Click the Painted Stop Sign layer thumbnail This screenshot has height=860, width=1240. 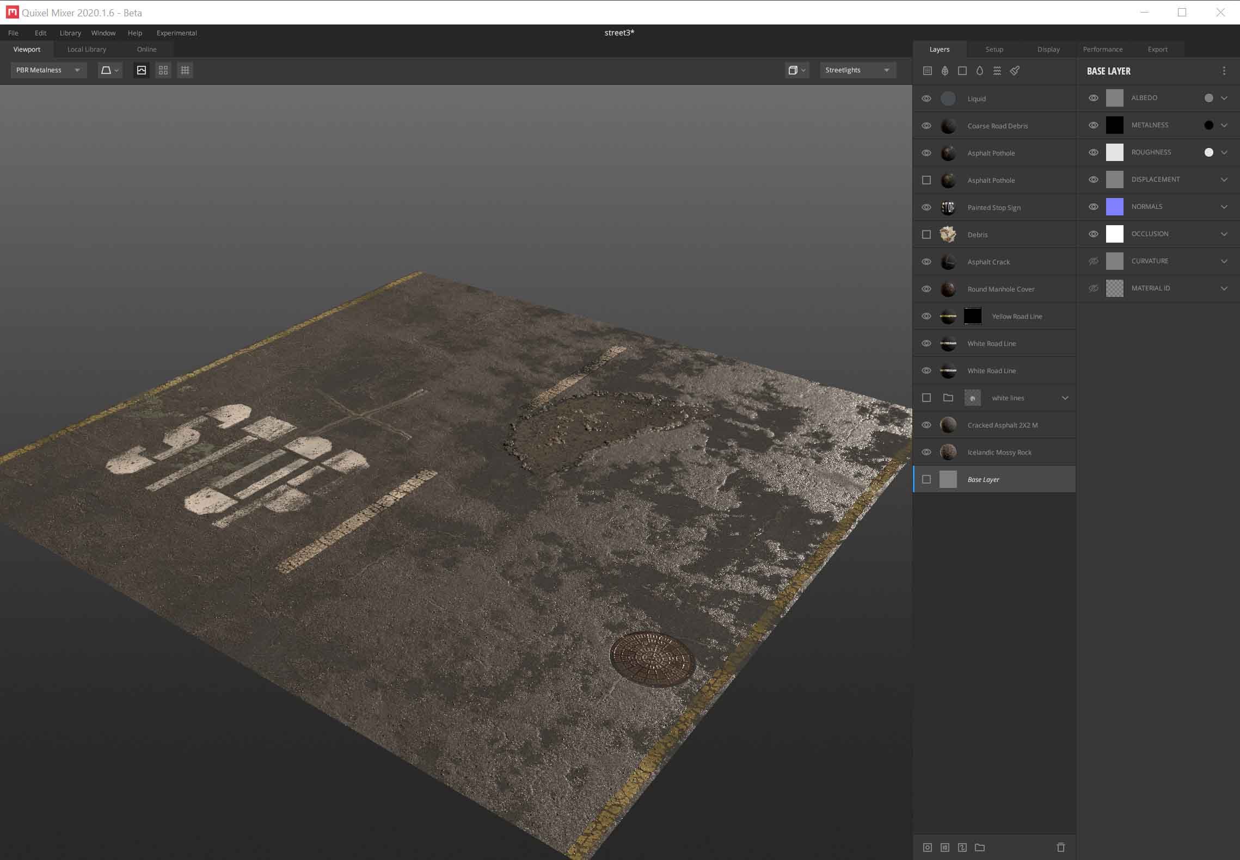[948, 207]
